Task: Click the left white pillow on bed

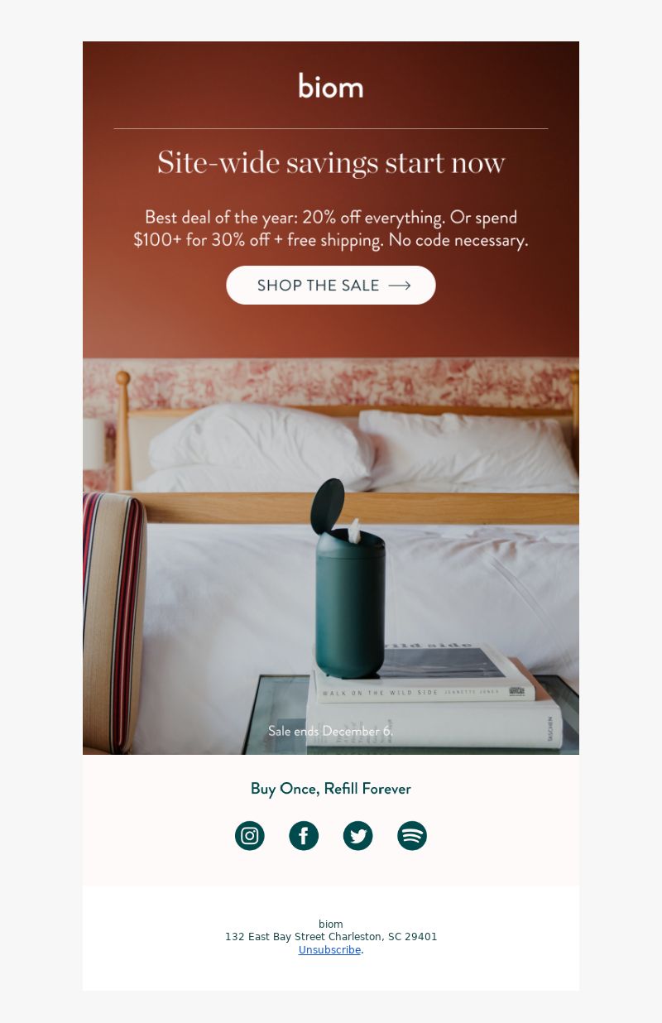Action: coord(261,445)
